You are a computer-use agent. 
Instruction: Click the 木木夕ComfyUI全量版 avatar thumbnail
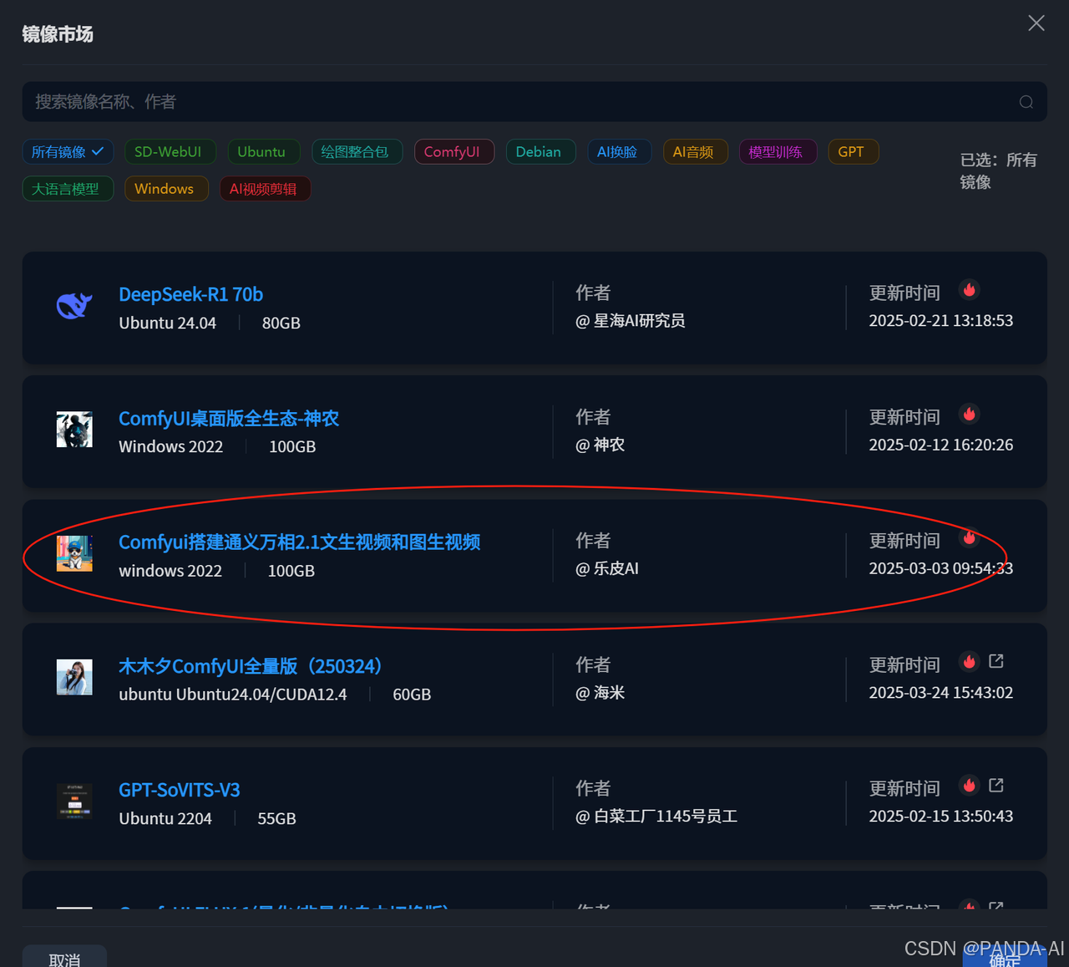pos(74,677)
